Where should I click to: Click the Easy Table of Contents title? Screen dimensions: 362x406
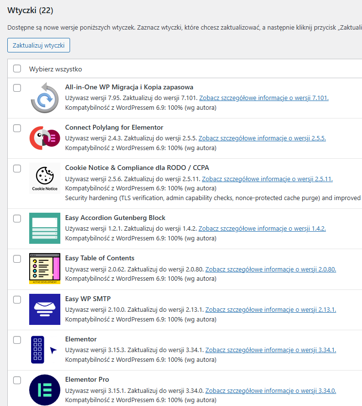[100, 258]
